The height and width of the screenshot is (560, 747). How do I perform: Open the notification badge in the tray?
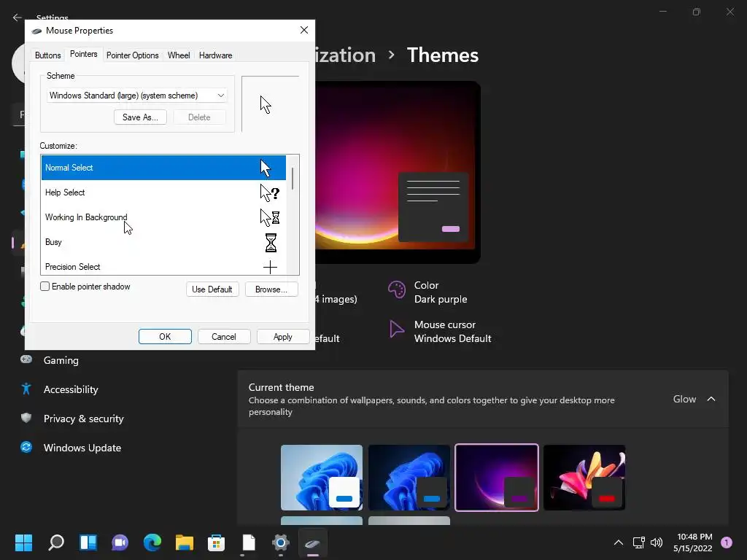pos(727,542)
